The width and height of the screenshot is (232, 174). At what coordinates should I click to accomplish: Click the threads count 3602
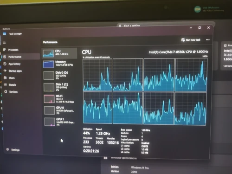coord(99,142)
